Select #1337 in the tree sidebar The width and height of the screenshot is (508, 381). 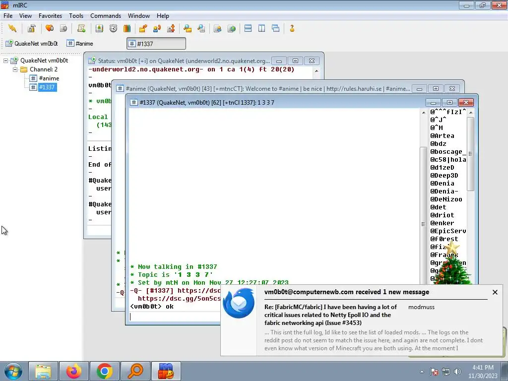(x=47, y=87)
